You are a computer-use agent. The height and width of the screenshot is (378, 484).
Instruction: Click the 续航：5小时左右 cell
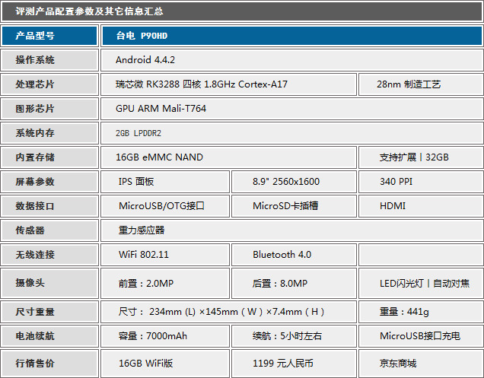click(295, 336)
